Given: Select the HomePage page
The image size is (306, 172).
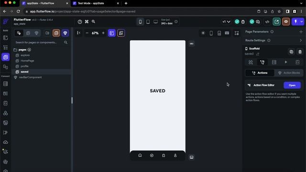Looking at the screenshot, I should coord(27,61).
